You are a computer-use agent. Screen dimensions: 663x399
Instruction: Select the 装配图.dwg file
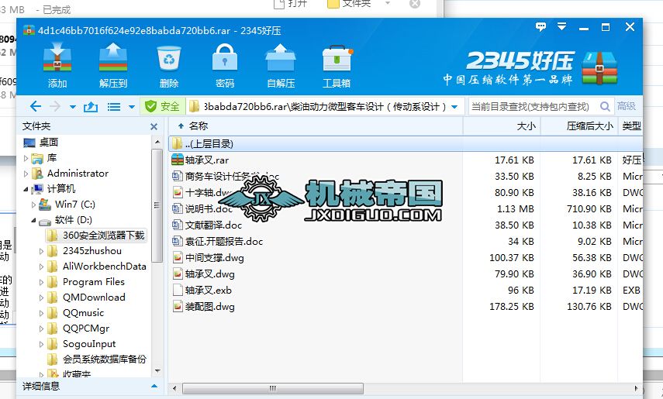pyautogui.click(x=209, y=307)
